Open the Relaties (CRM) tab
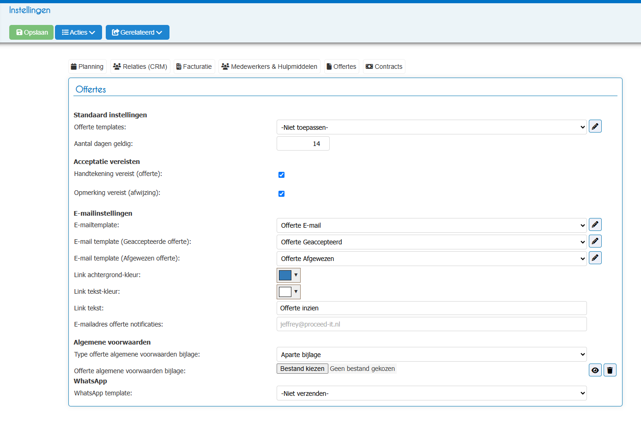641x424 pixels. click(x=140, y=67)
